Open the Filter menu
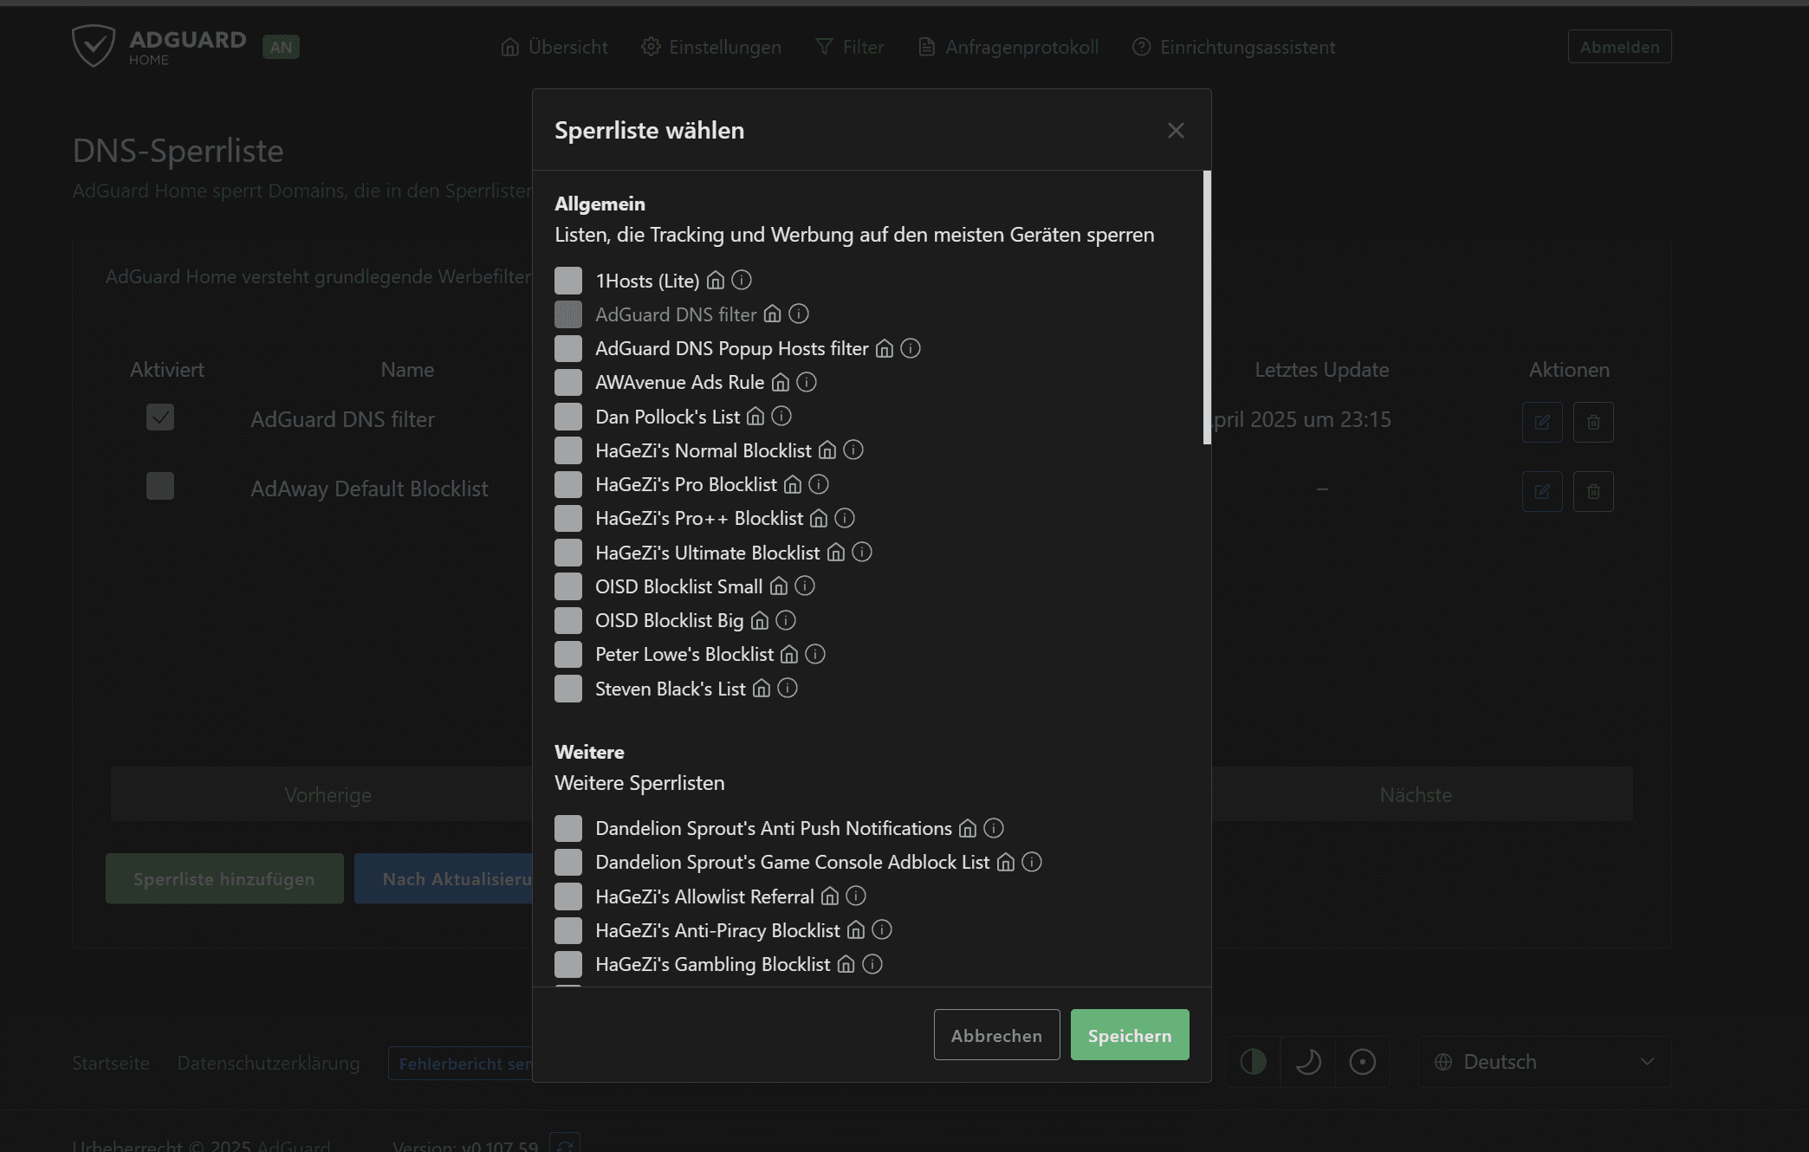The image size is (1809, 1152). pyautogui.click(x=850, y=47)
